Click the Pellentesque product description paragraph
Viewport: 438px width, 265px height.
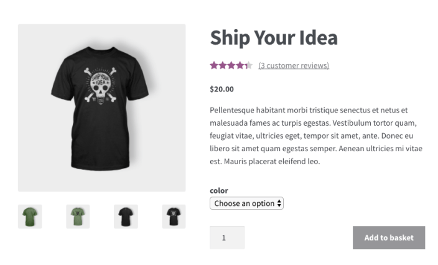click(316, 136)
